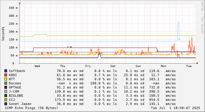Click the ICMP Echo Pings (56 Bytes) caption
The width and height of the screenshot is (205, 112).
tap(31, 108)
